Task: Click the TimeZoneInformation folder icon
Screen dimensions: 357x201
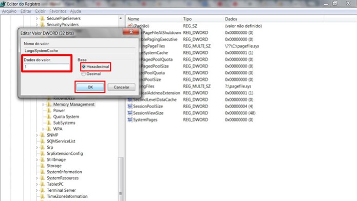Action: coord(43,196)
